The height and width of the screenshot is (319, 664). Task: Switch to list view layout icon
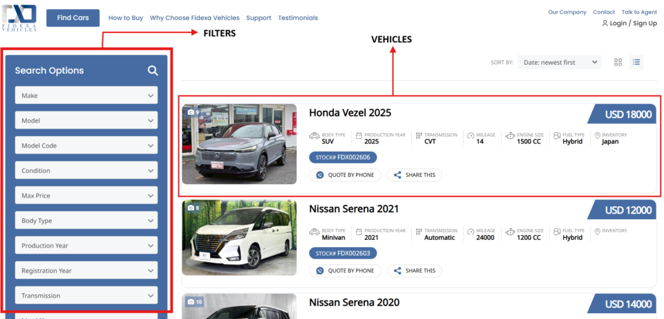[637, 62]
